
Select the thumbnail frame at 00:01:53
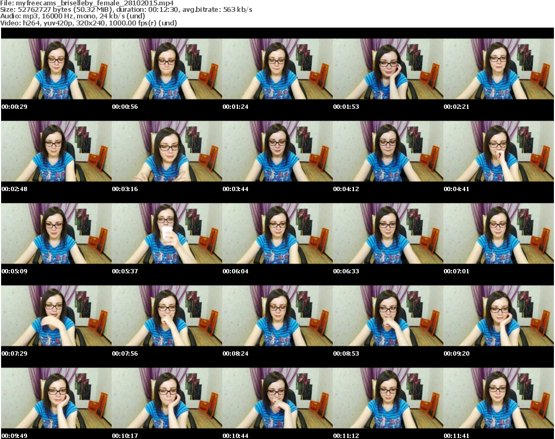tap(388, 69)
